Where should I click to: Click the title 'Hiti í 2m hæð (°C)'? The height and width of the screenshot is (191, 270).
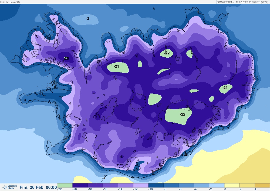pyautogui.click(x=10, y=2)
